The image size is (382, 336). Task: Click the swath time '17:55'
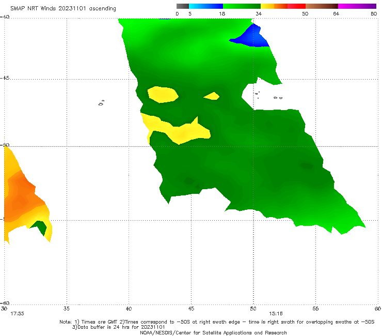(17, 314)
